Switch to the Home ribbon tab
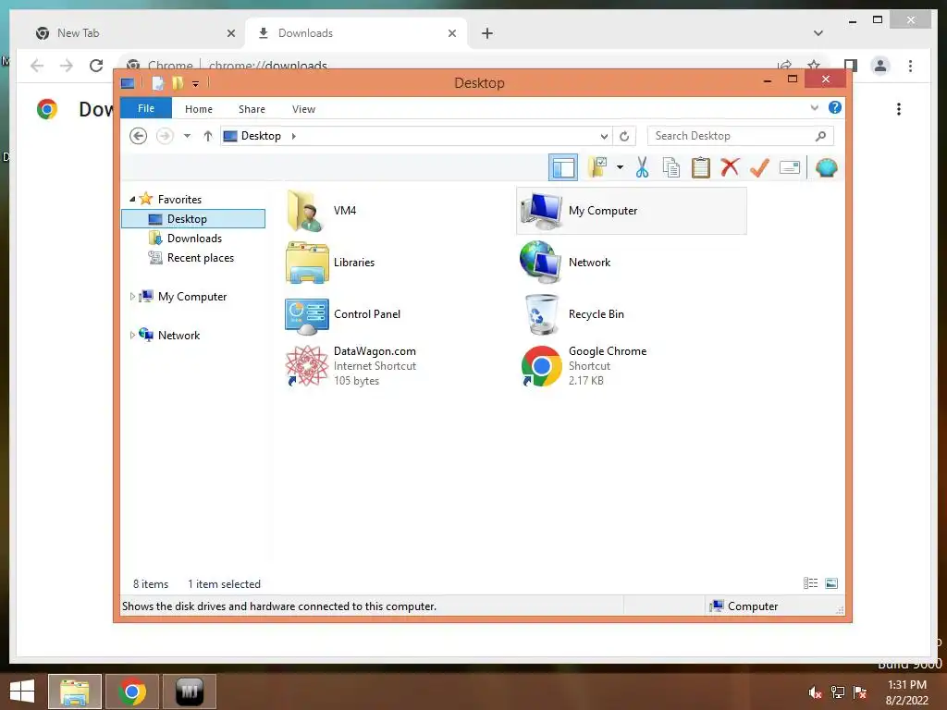947x710 pixels. (199, 109)
